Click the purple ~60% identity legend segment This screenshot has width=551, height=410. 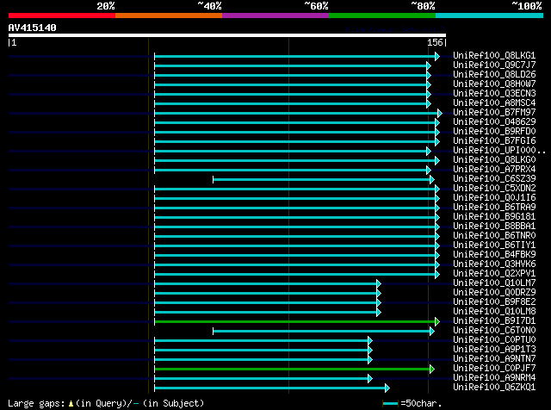[x=275, y=16]
